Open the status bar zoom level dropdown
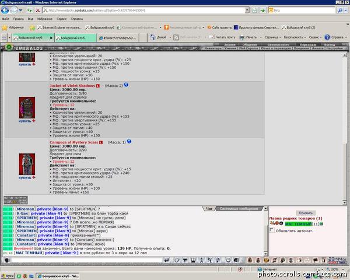350x280 pixels. tap(343, 269)
